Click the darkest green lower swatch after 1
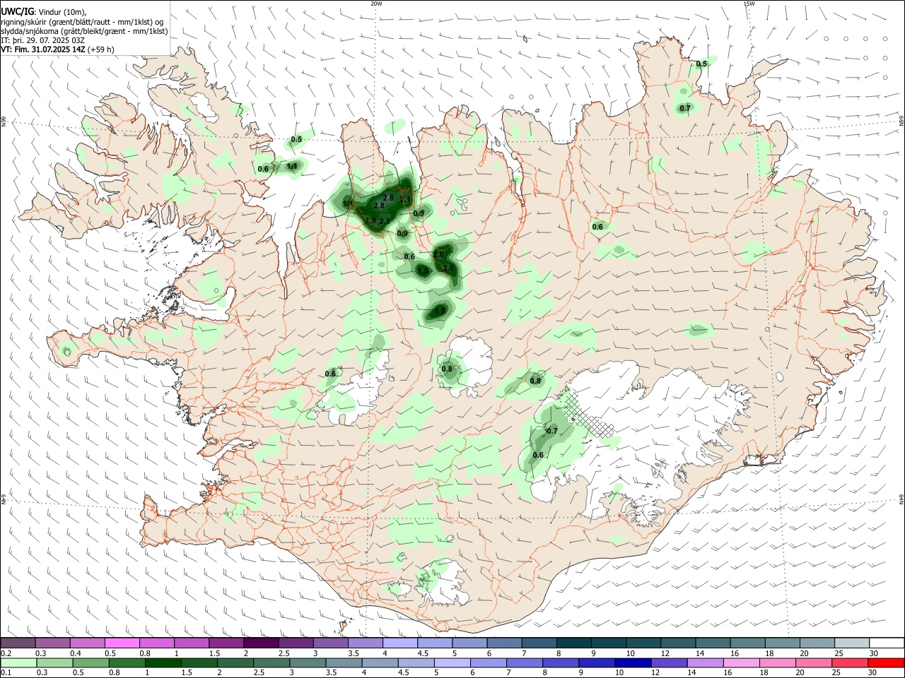Screen dimensions: 905x678 tap(163, 662)
